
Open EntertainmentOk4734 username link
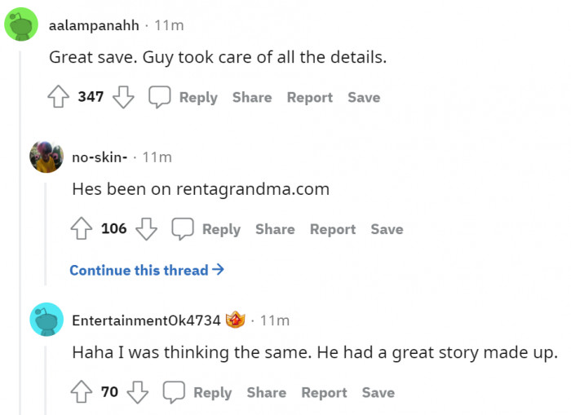click(146, 320)
